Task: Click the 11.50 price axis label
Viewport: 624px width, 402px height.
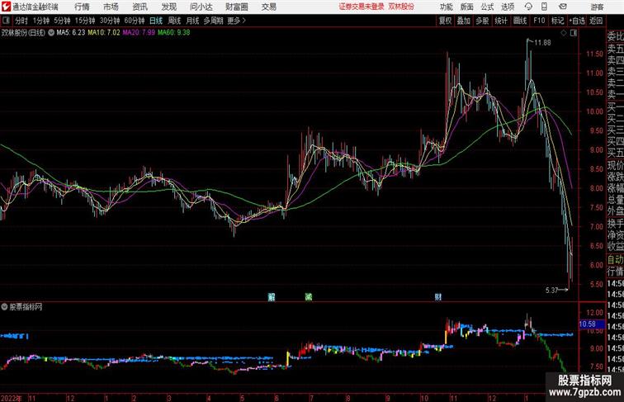Action: pyautogui.click(x=594, y=54)
